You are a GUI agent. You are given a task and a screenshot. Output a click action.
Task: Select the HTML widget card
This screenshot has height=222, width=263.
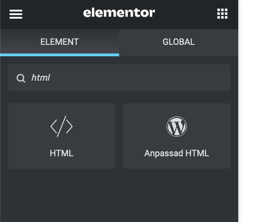[61, 136]
